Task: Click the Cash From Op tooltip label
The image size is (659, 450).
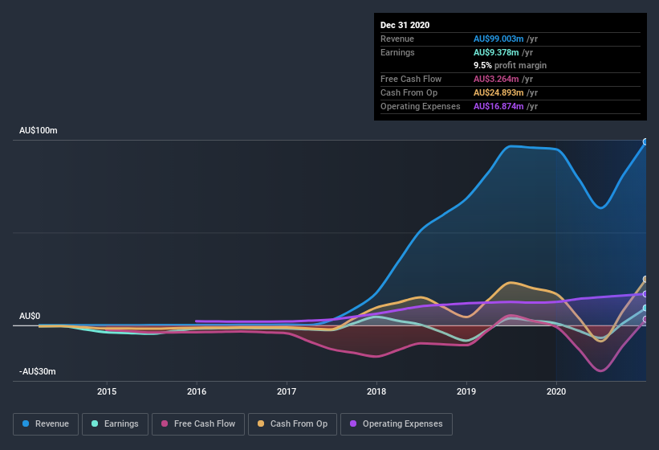Action: (x=409, y=92)
